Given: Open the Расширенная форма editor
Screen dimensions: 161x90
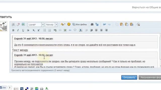Looking at the screenshot, I should pyautogui.click(x=150, y=77).
